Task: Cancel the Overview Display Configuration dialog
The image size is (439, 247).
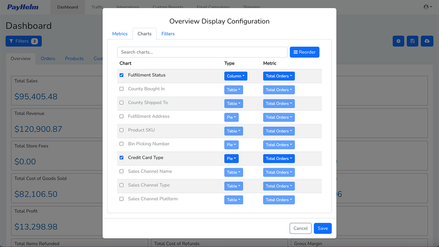Action: pos(300,228)
